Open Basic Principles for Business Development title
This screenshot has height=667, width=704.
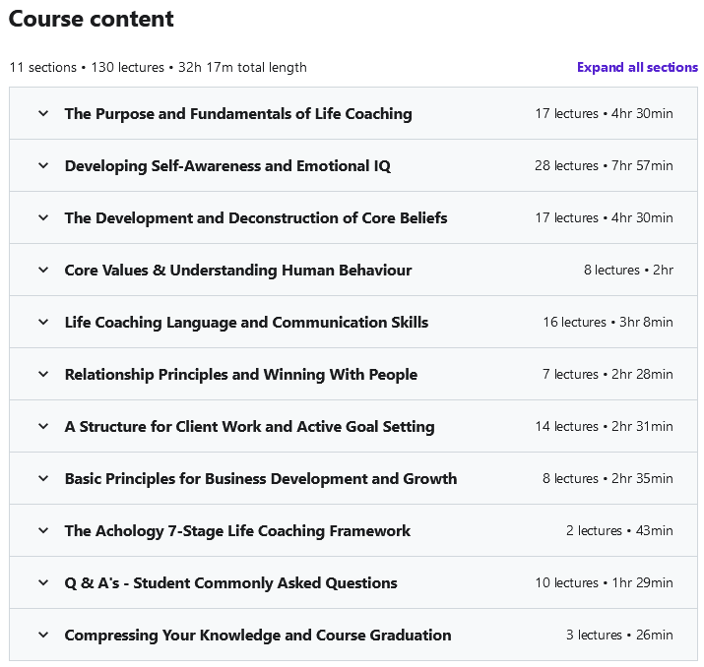pyautogui.click(x=261, y=479)
